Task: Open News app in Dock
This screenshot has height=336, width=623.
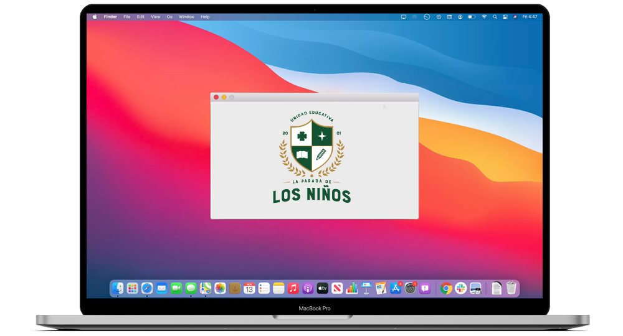Action: tap(337, 288)
